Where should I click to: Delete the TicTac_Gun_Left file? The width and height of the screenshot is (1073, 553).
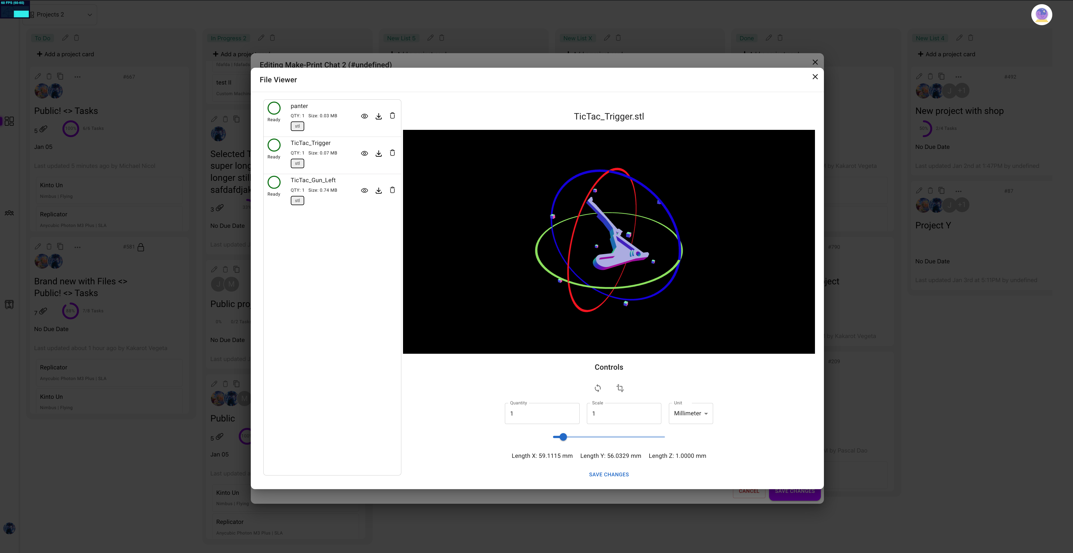[x=392, y=190]
